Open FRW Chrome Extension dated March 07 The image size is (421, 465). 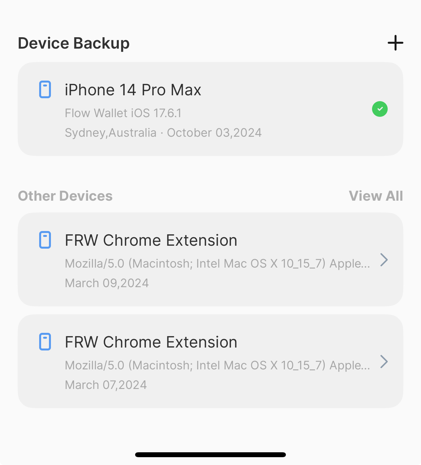(x=151, y=342)
